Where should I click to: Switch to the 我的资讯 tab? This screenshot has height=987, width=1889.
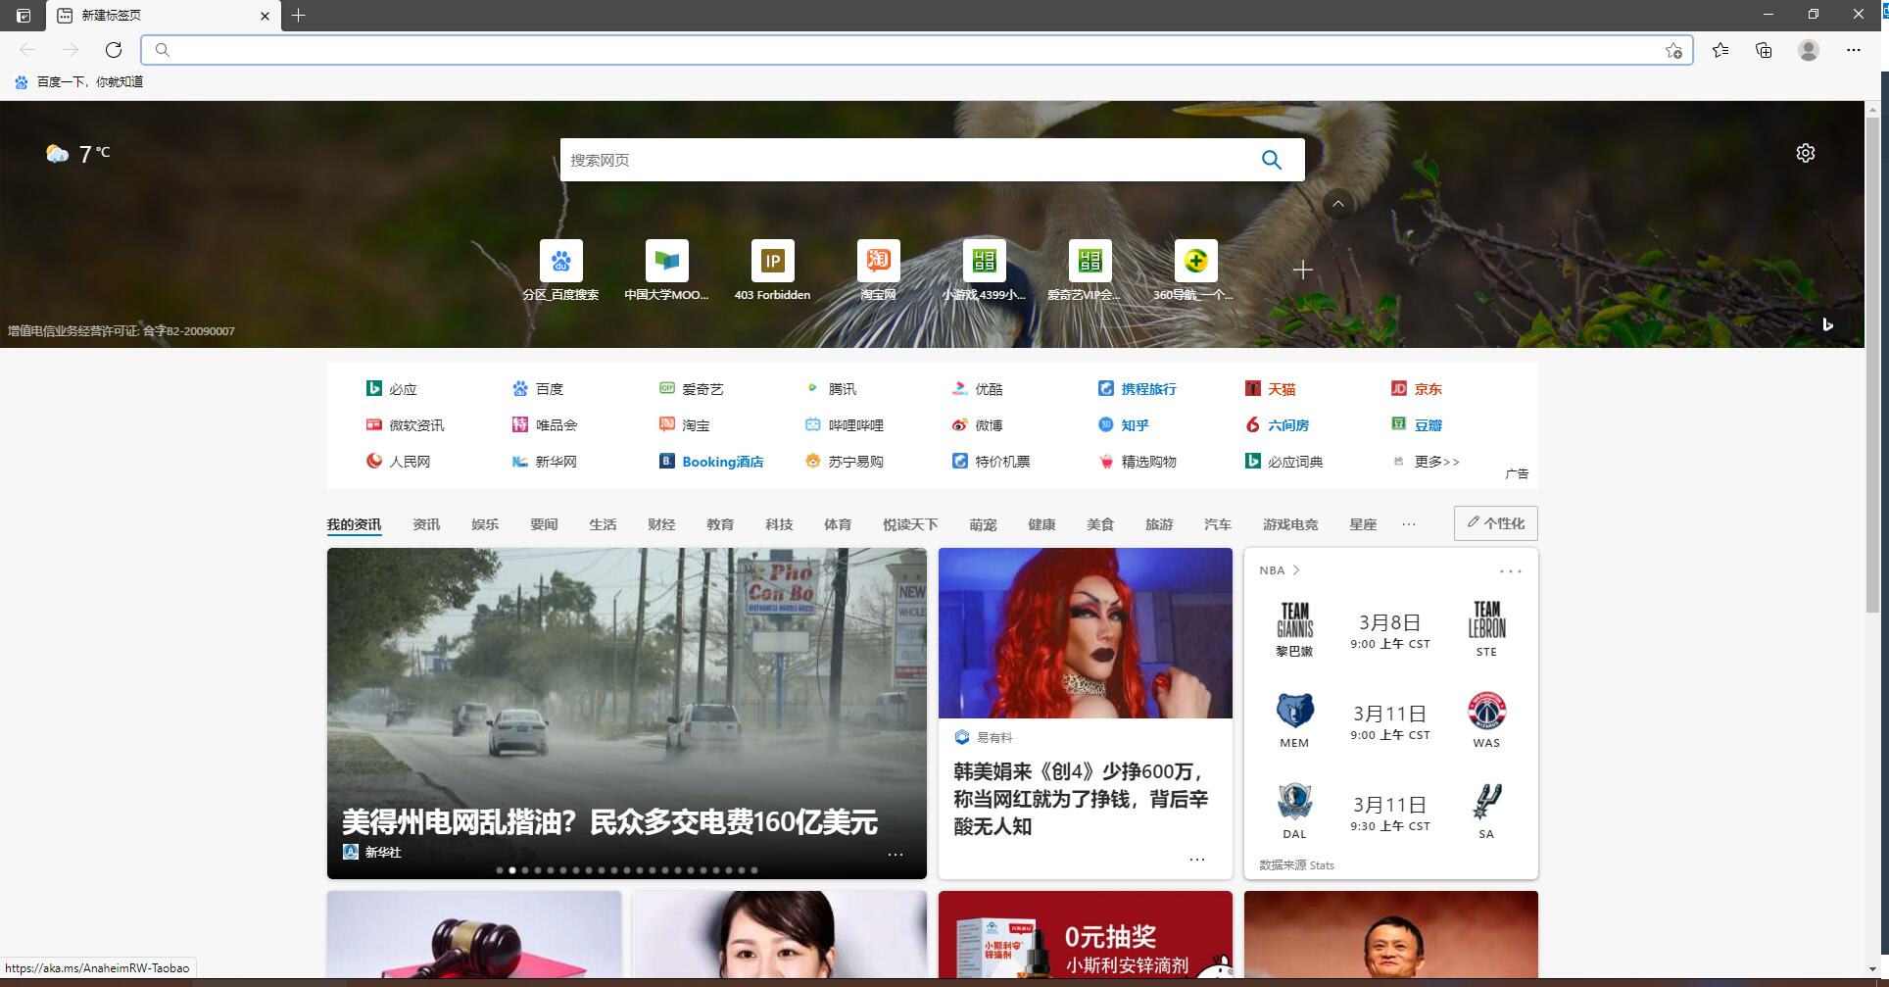(354, 524)
